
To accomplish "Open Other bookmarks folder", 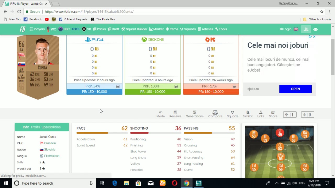I will coord(317,19).
